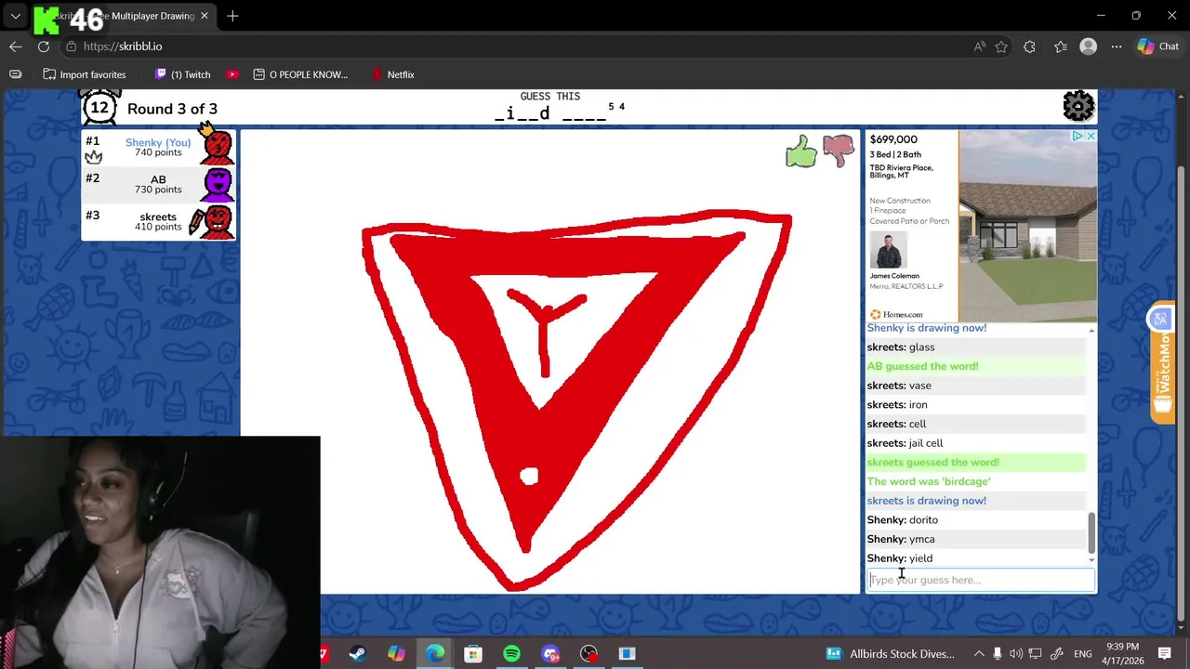The image size is (1190, 669).
Task: Open the Allbirds Stock Dives news widget
Action: click(x=890, y=654)
